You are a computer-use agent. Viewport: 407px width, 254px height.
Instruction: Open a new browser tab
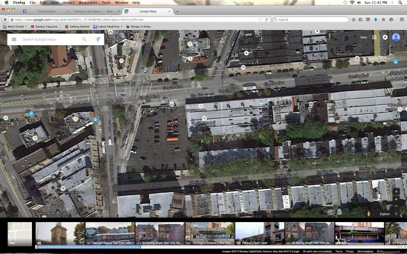point(177,11)
